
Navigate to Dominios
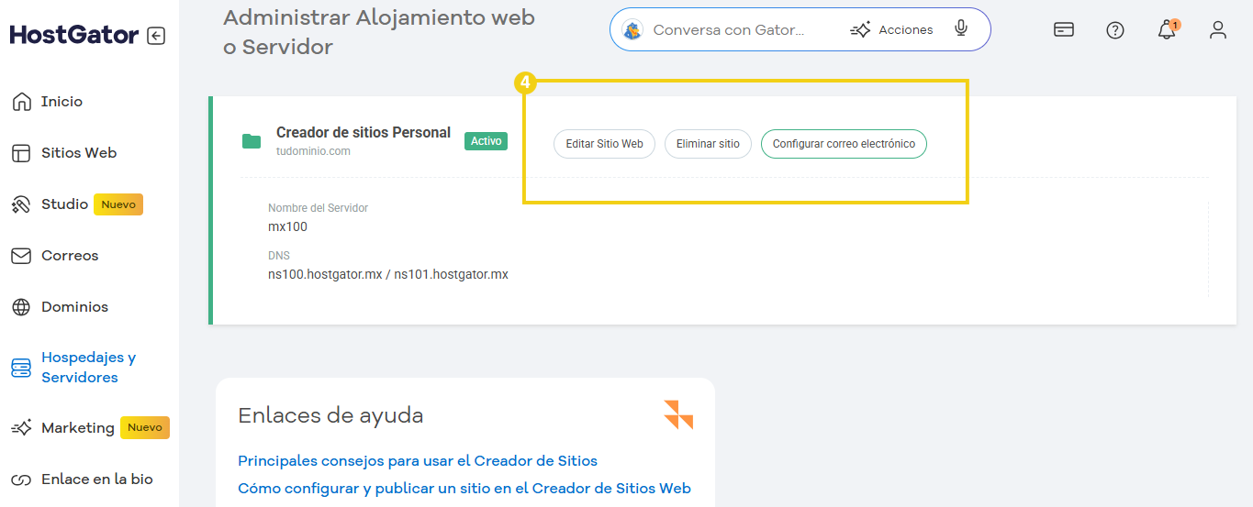point(74,307)
